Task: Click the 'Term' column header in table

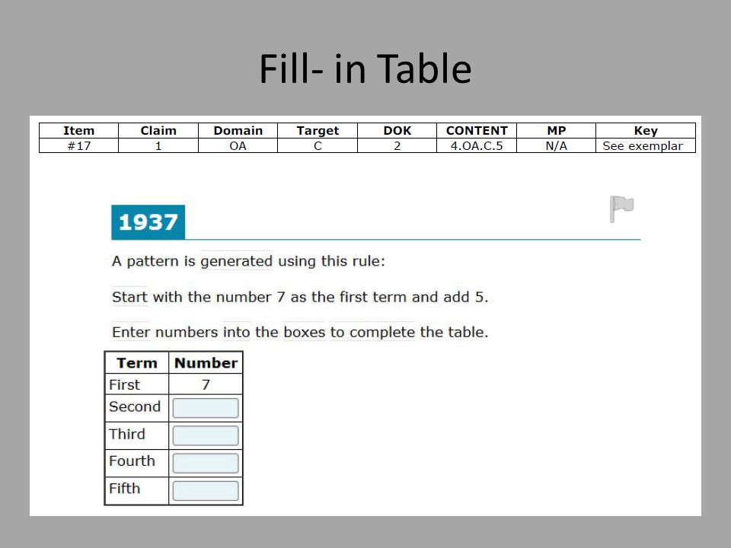Action: click(137, 363)
